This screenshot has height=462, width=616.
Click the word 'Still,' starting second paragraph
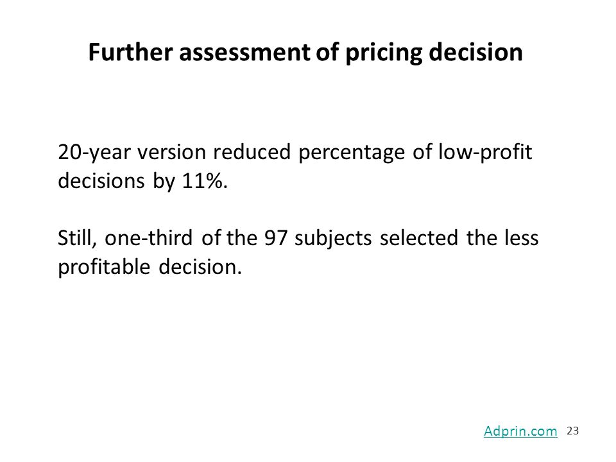coord(78,239)
